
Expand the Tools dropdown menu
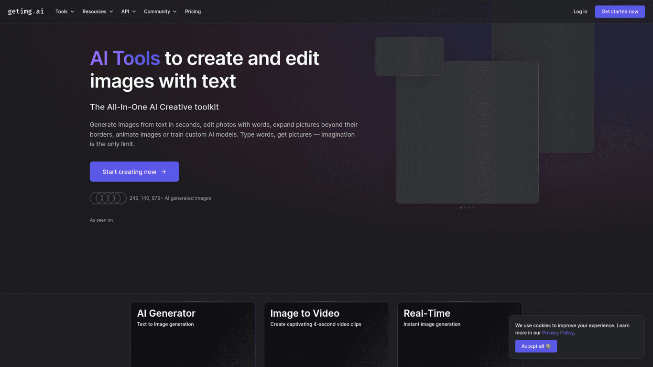[x=65, y=11]
